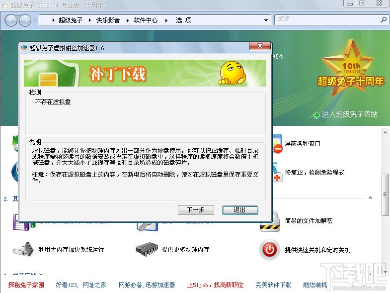Screen dimensions: 390x293
Task: Click the 10th anniversary star badge
Action: tap(351, 69)
